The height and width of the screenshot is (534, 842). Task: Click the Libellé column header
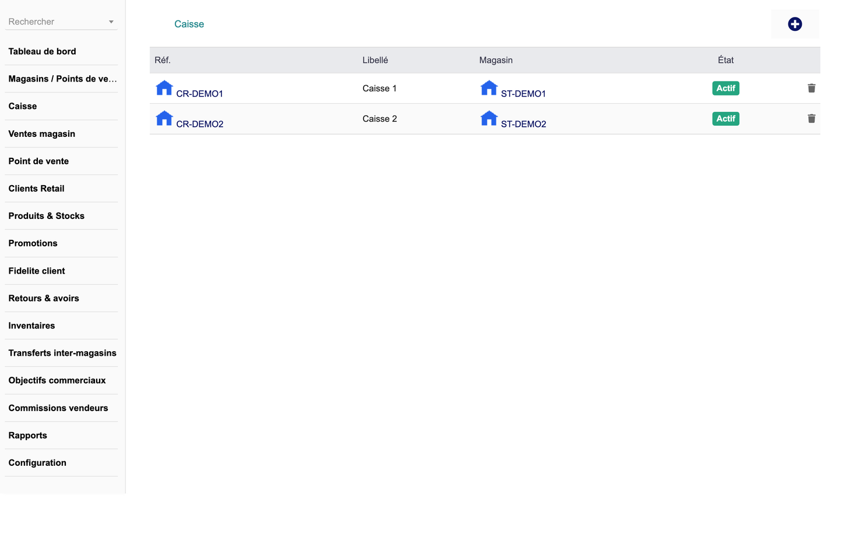click(375, 60)
